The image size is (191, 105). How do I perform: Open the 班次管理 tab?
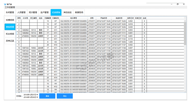coord(33,12)
